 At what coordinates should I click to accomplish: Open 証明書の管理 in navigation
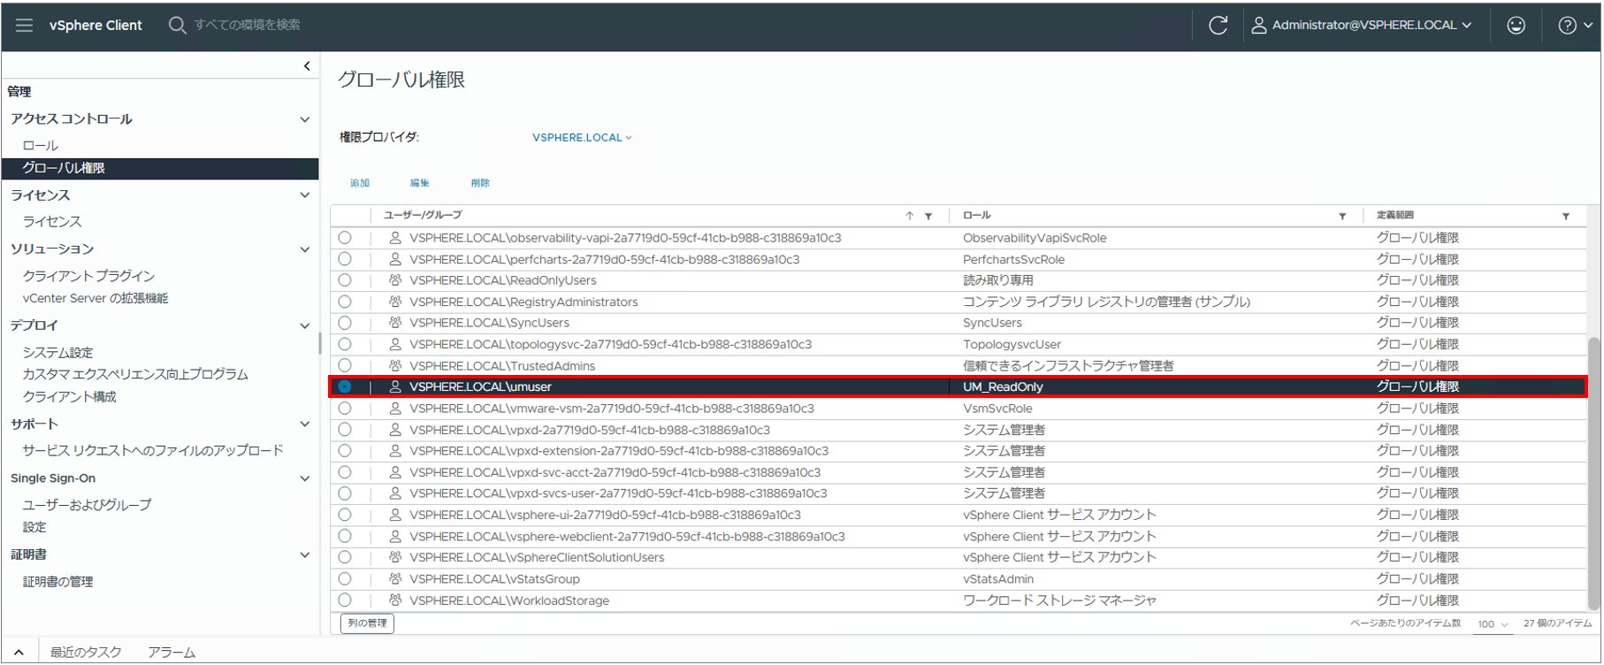tap(57, 582)
